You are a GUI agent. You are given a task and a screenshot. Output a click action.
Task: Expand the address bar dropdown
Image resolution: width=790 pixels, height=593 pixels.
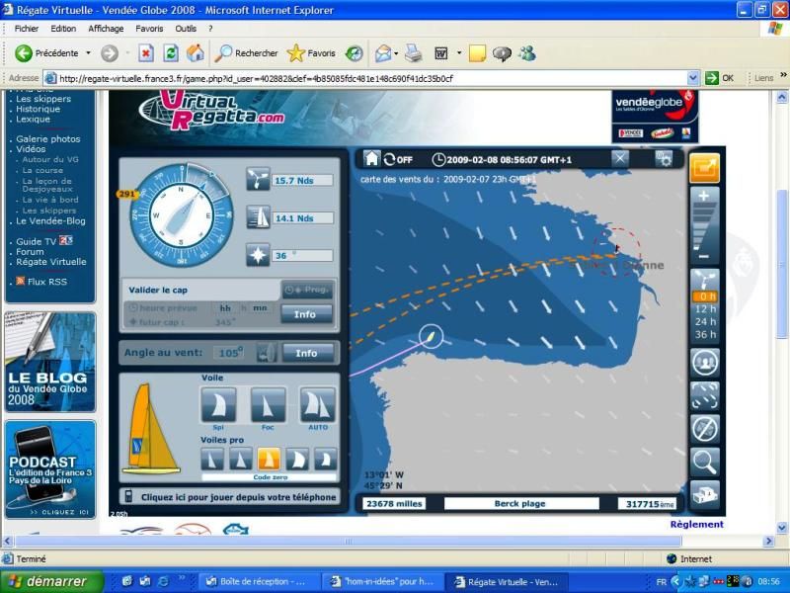[x=693, y=78]
